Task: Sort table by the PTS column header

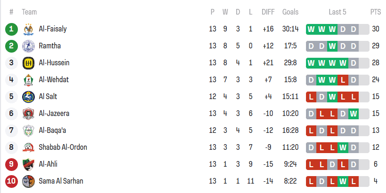Action: click(375, 12)
